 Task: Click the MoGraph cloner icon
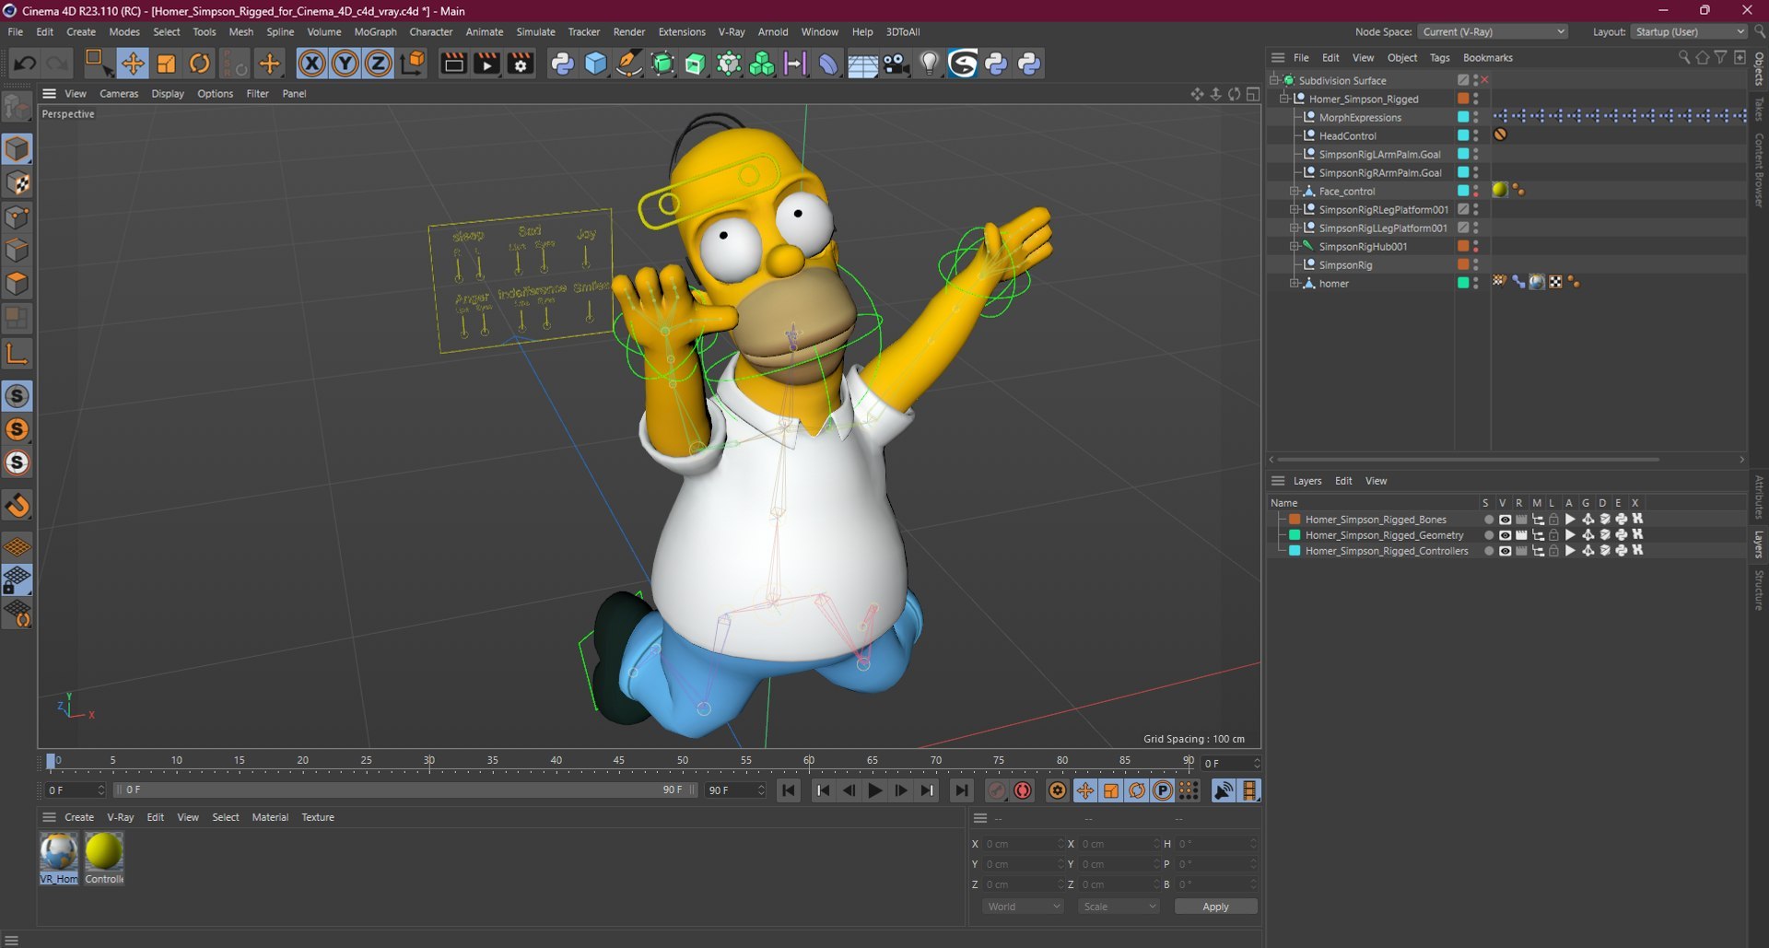[762, 64]
